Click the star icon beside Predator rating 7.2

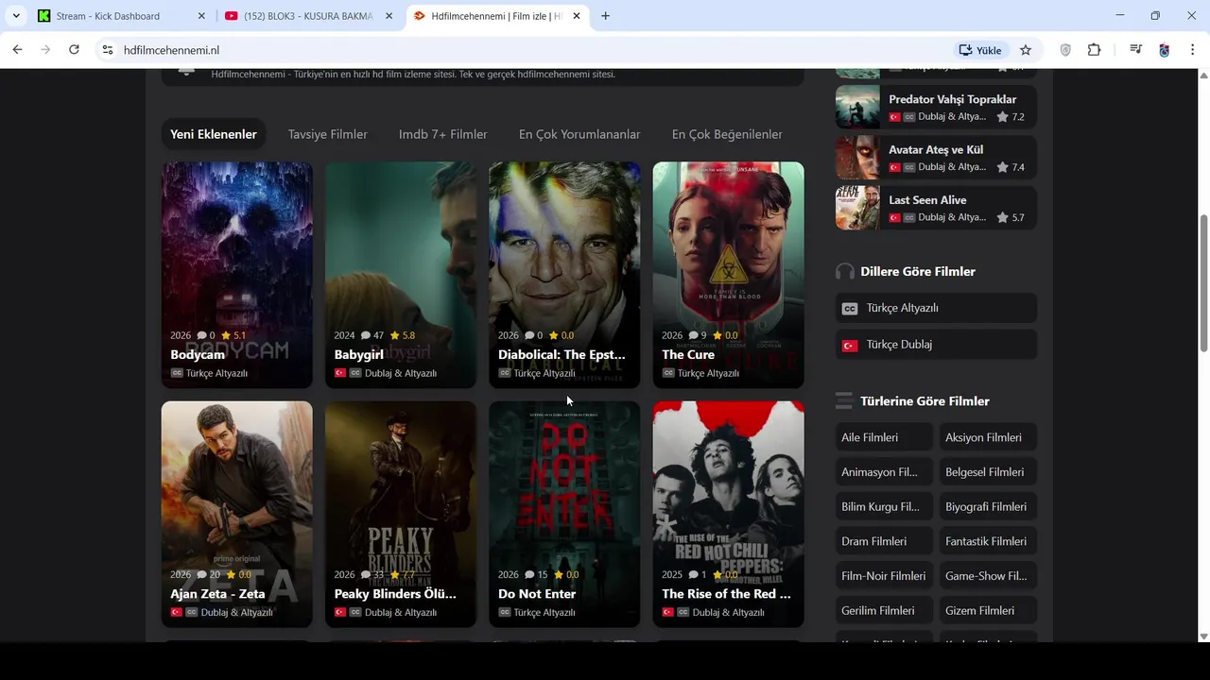click(1002, 117)
